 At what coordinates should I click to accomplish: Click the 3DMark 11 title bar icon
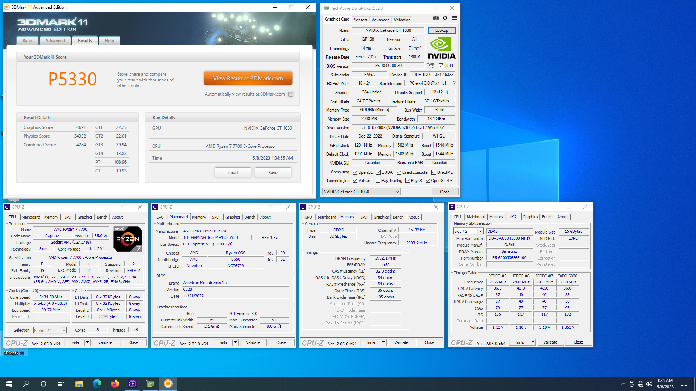pyautogui.click(x=7, y=7)
